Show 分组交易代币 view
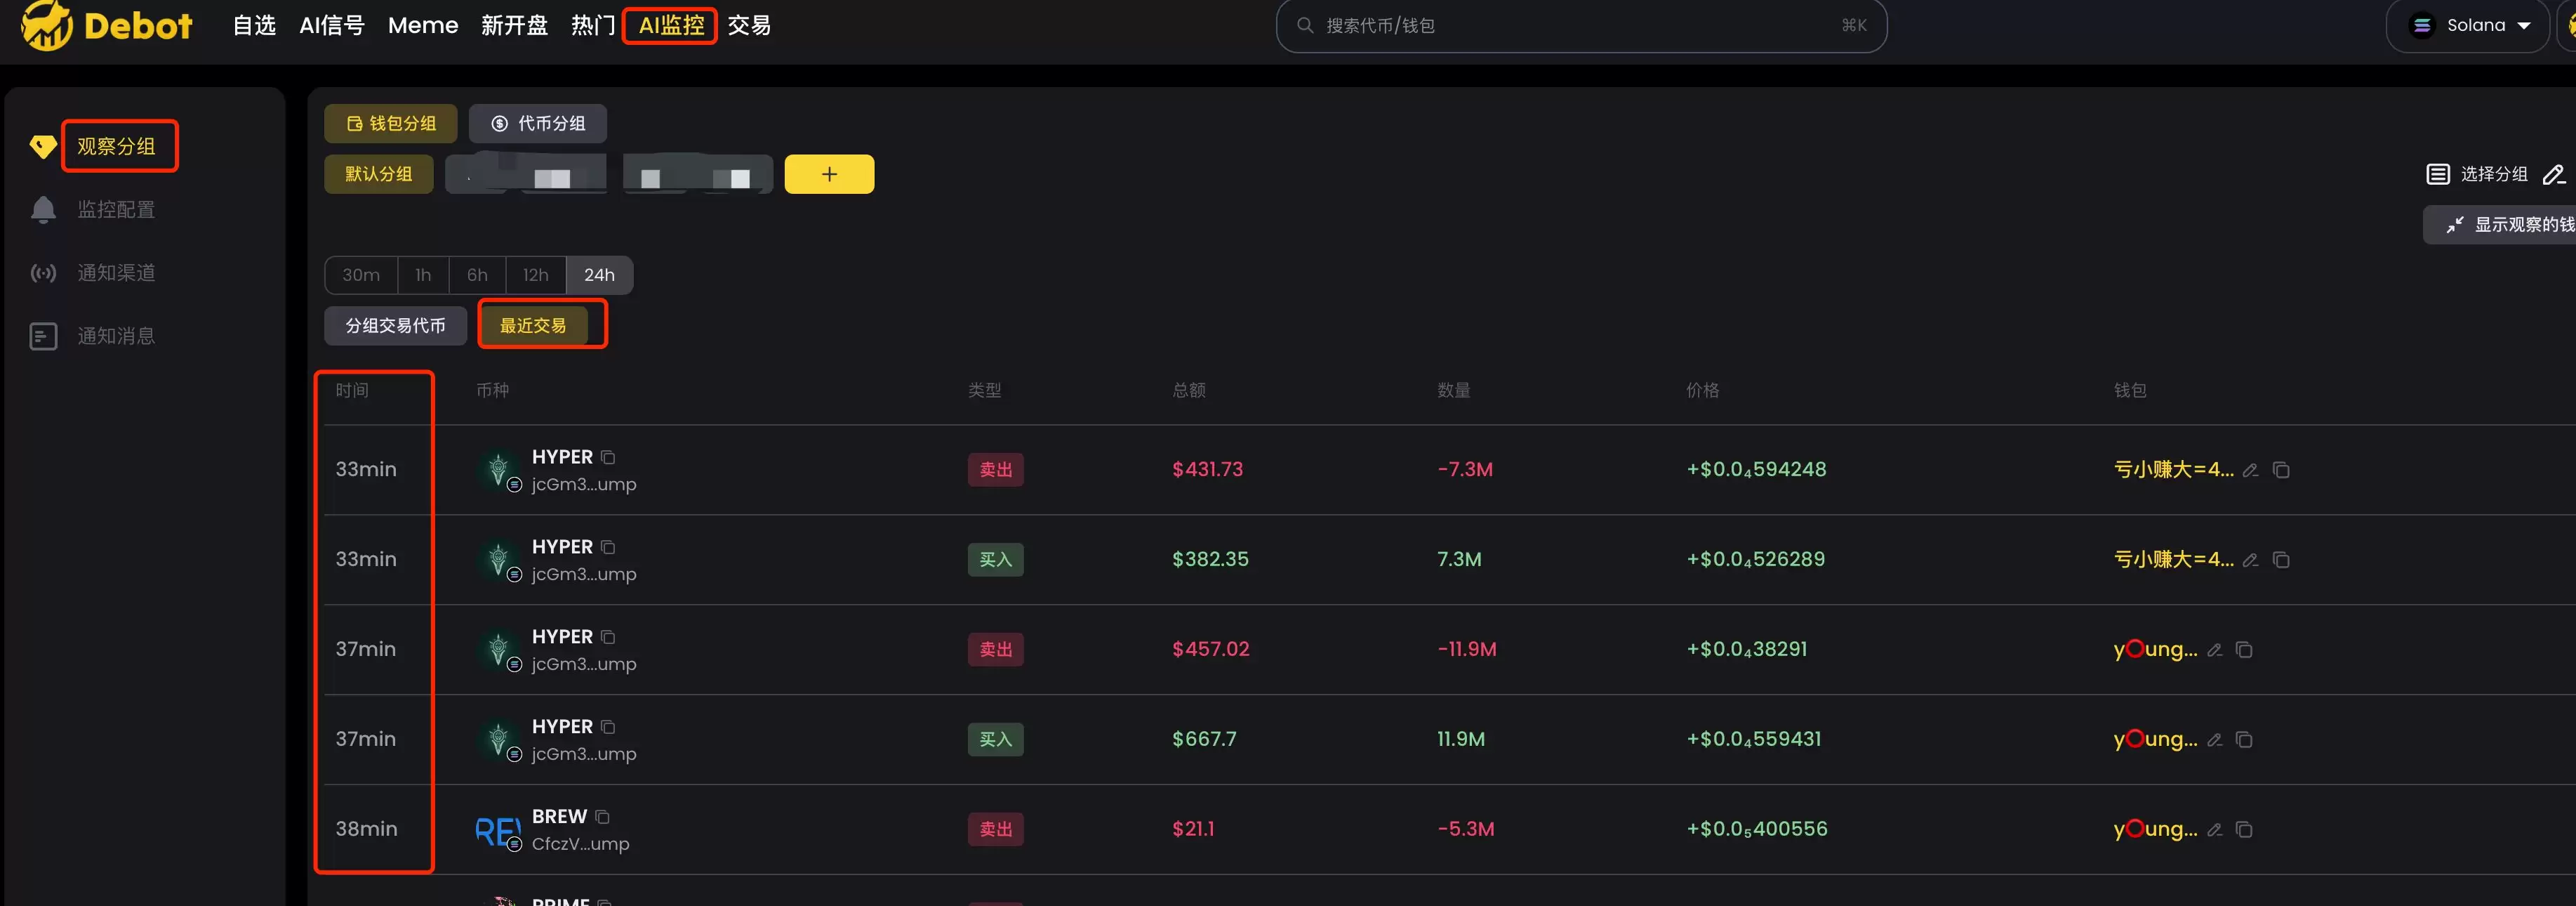2576x906 pixels. point(395,327)
